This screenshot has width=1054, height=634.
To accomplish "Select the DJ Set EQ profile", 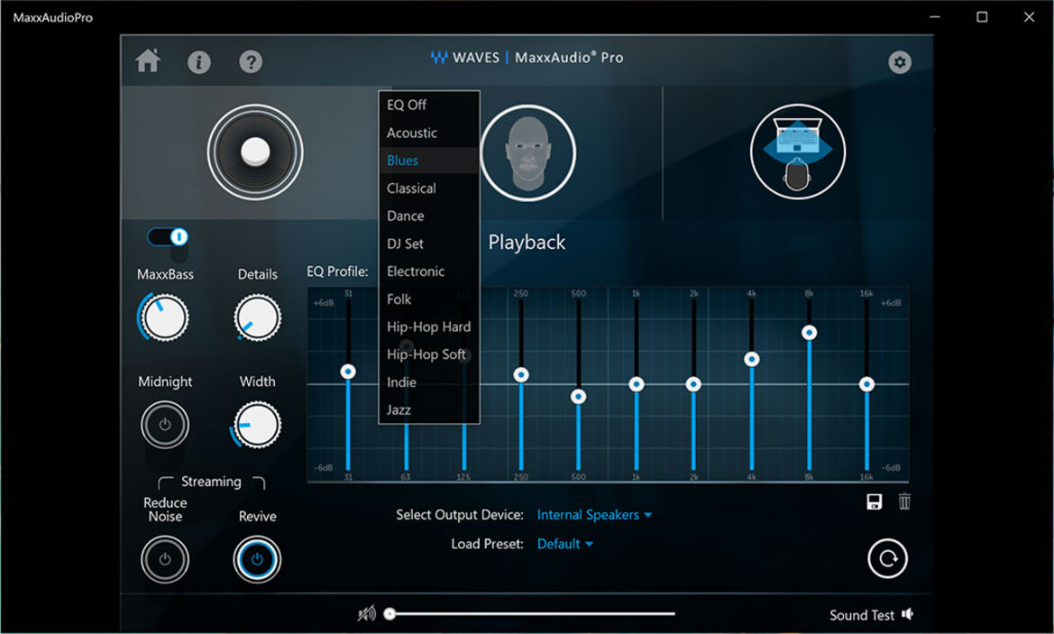I will (429, 243).
